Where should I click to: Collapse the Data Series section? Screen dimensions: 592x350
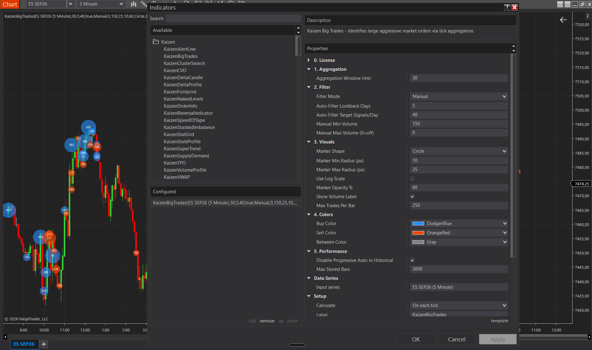pos(309,278)
